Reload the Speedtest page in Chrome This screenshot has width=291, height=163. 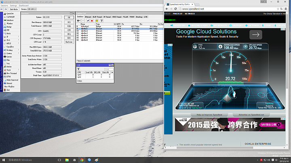pos(175,9)
